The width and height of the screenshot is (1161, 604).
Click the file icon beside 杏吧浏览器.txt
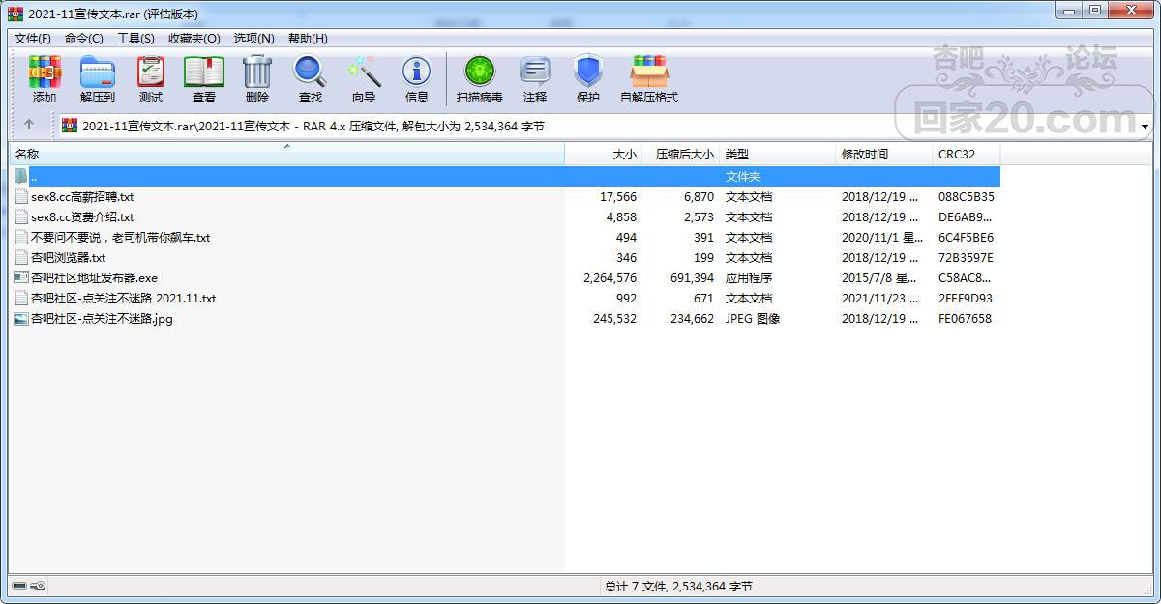pos(21,257)
